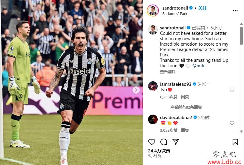Share the post via paper plane icon
The width and height of the screenshot is (244, 165).
tap(176, 142)
